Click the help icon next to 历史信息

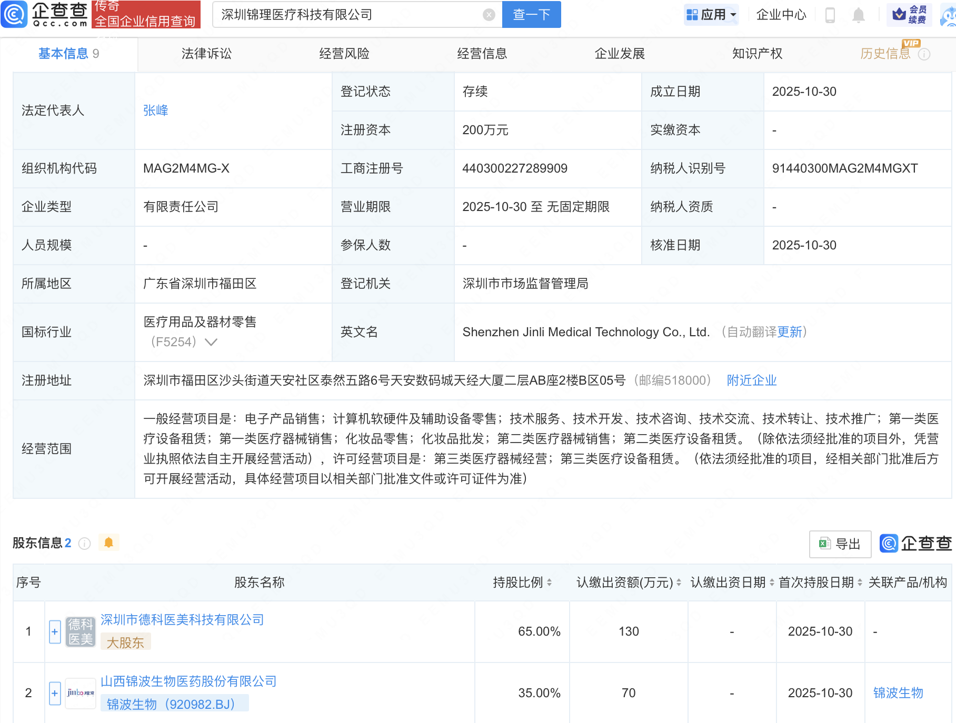point(924,54)
